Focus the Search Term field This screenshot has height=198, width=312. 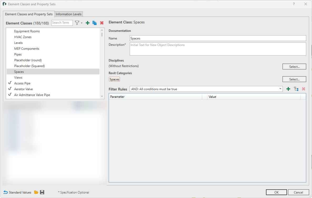[62, 23]
